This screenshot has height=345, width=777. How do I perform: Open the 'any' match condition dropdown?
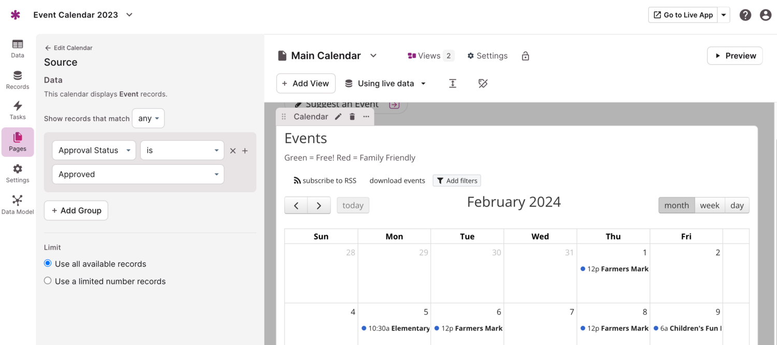pyautogui.click(x=148, y=118)
